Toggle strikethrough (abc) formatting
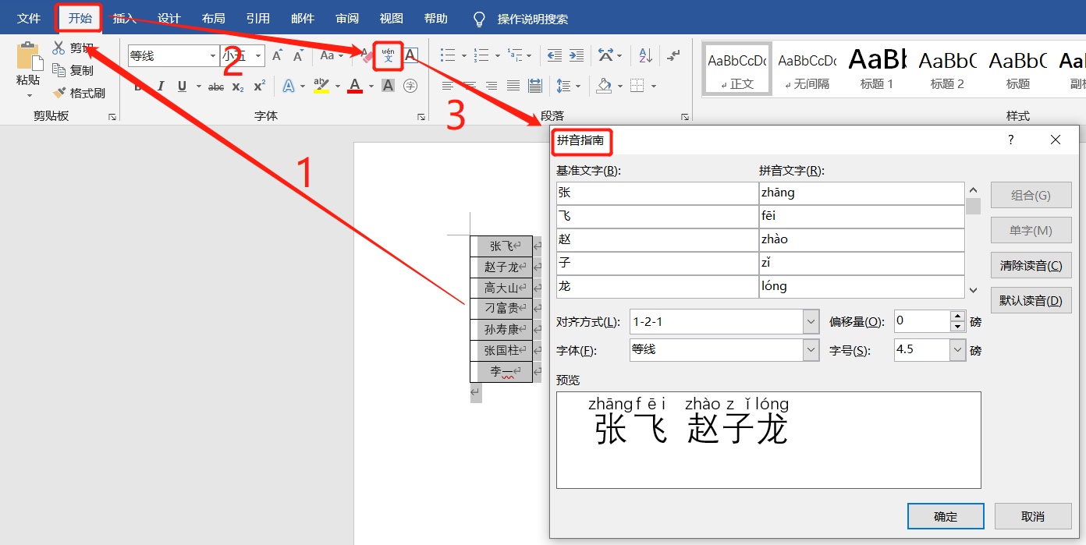 (216, 87)
